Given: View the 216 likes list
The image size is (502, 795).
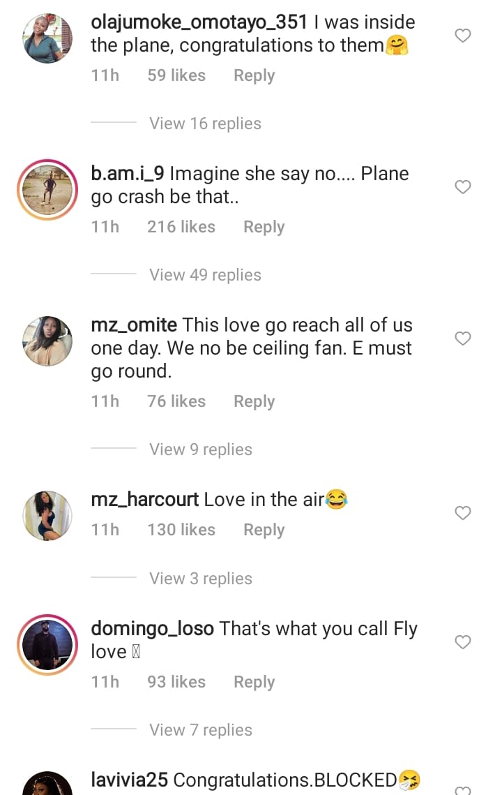Looking at the screenshot, I should [181, 227].
